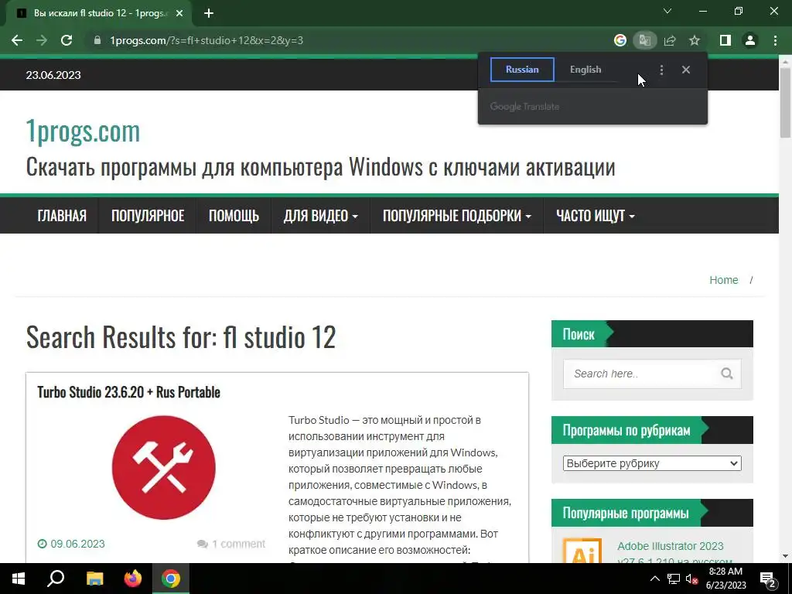The height and width of the screenshot is (594, 792).
Task: Submit search with magnifier icon
Action: coord(727,374)
